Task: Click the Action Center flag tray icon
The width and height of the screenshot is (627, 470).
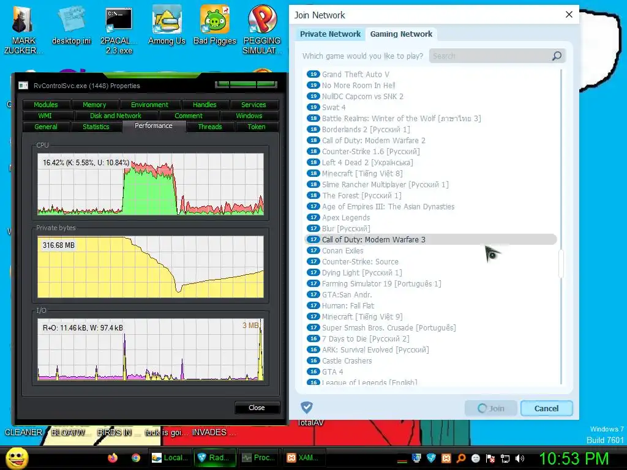Action: pos(490,458)
